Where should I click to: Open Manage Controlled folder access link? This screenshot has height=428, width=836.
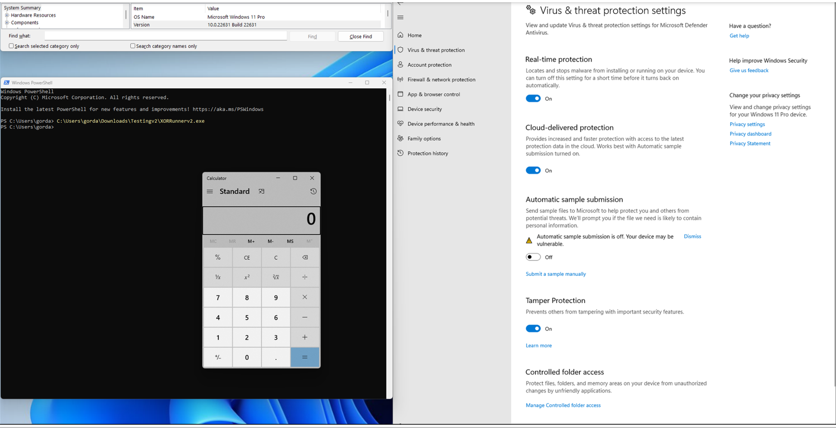[x=563, y=405]
